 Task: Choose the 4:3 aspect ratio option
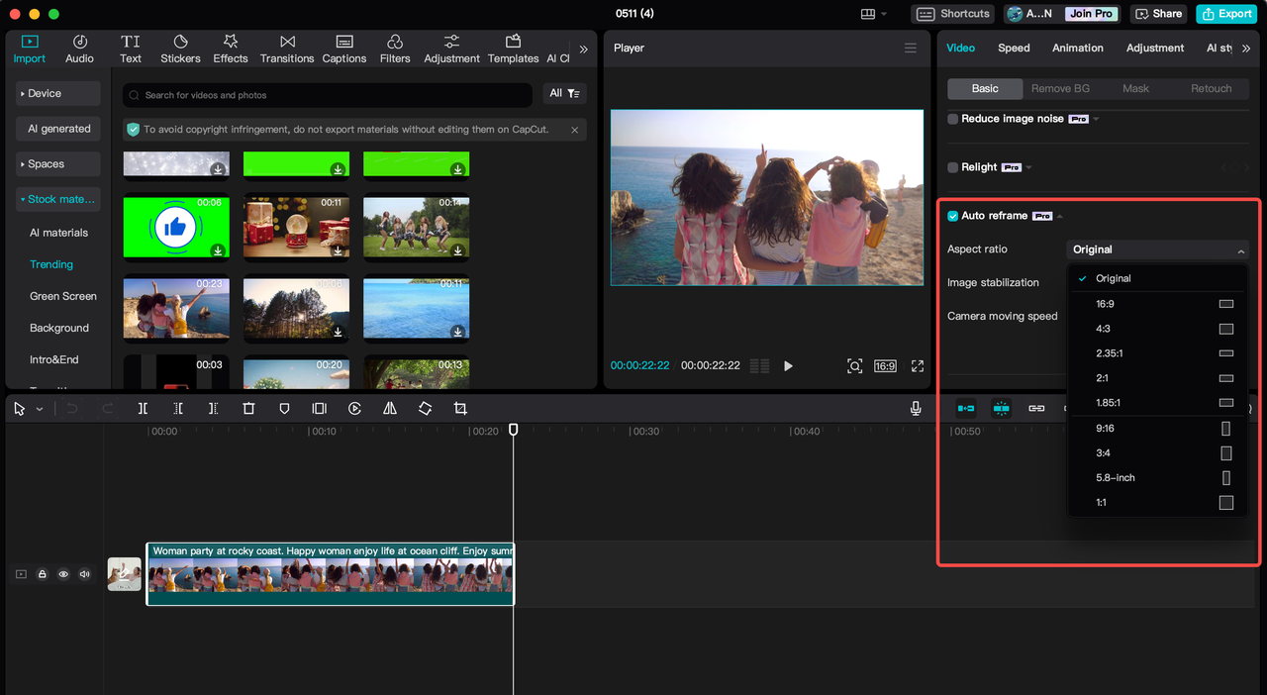tap(1157, 329)
